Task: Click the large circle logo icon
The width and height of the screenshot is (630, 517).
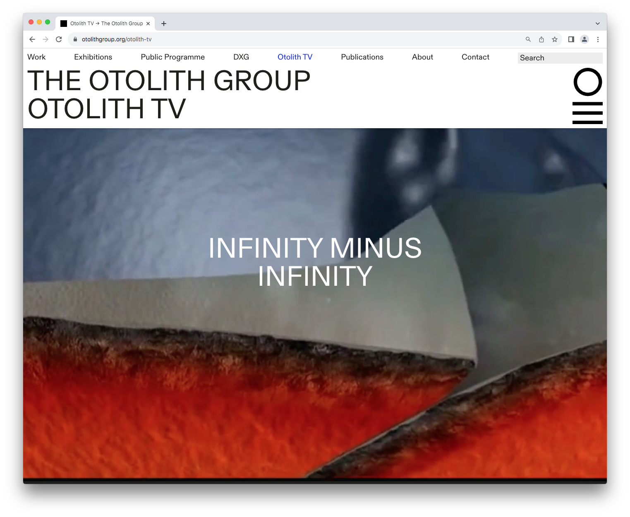Action: pos(587,82)
